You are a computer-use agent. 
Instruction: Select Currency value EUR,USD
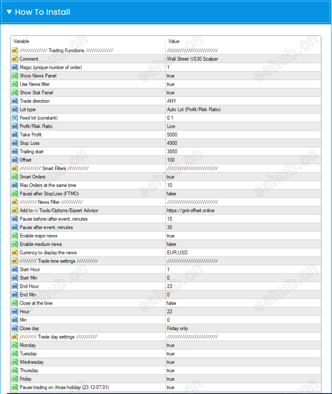(177, 253)
